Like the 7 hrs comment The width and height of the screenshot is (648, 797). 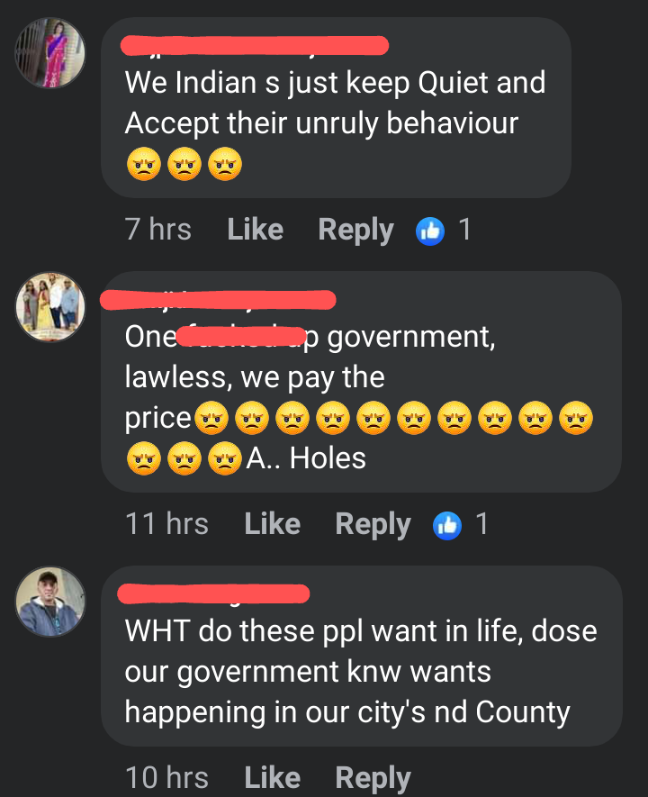255,230
